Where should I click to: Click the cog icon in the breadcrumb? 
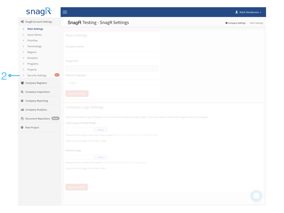click(226, 23)
